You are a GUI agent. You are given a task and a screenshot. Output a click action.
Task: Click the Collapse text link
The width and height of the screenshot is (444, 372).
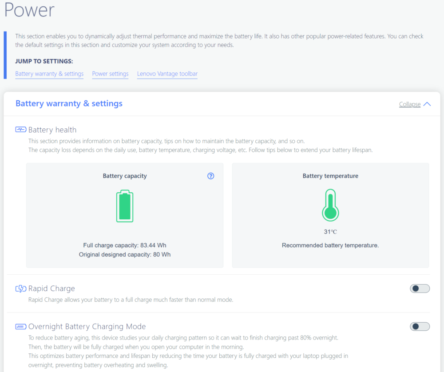409,104
